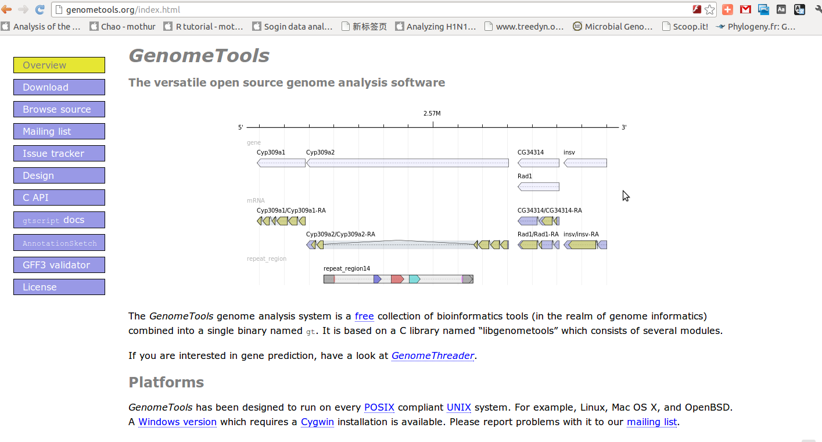Viewport: 822px width, 442px height.
Task: Click the blue picture extension icon
Action: pyautogui.click(x=763, y=9)
